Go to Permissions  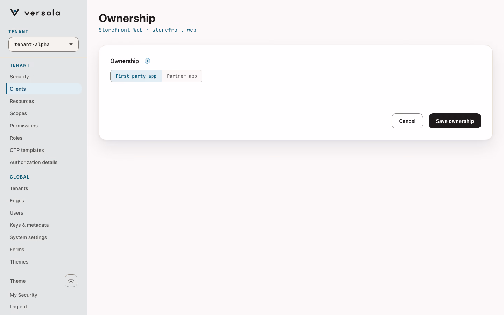pyautogui.click(x=43, y=126)
